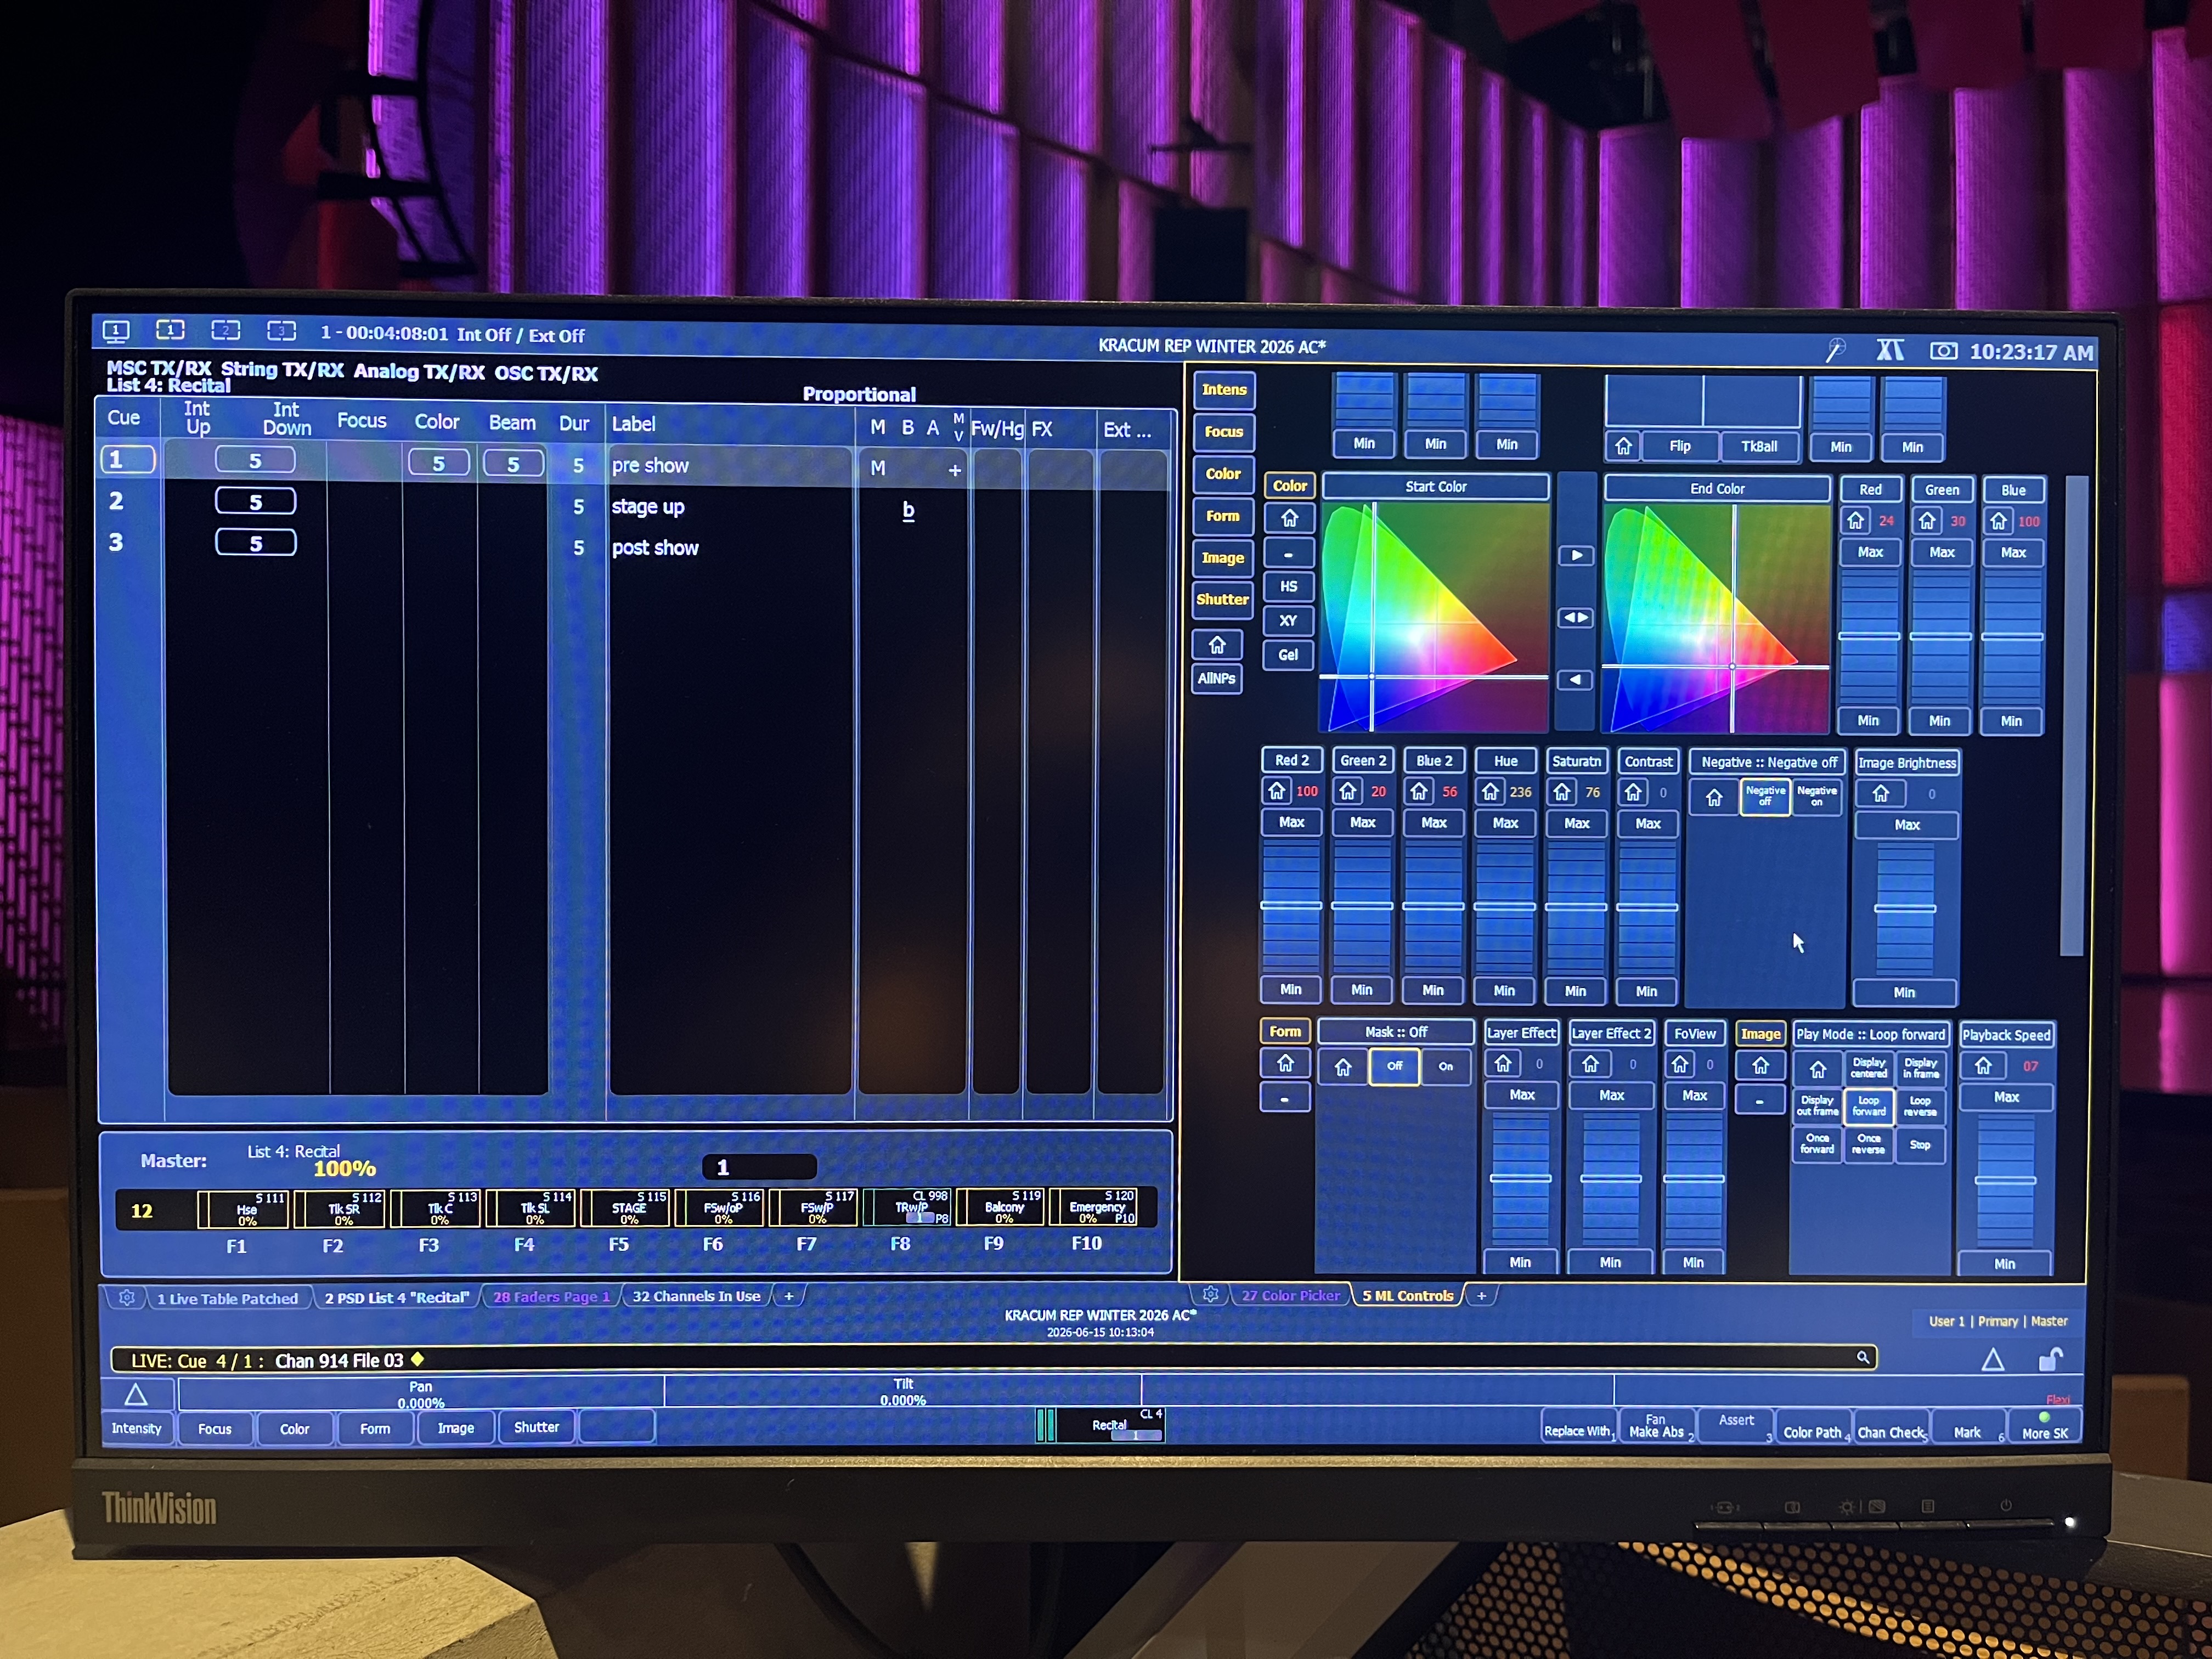Add a tab next to ML Controls
The height and width of the screenshot is (1659, 2212).
(x=1481, y=1295)
